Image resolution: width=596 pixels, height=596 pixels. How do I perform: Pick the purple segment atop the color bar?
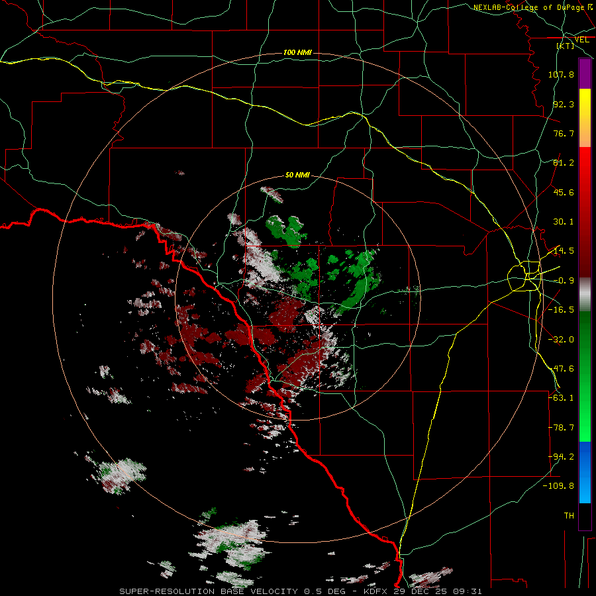[x=585, y=74]
